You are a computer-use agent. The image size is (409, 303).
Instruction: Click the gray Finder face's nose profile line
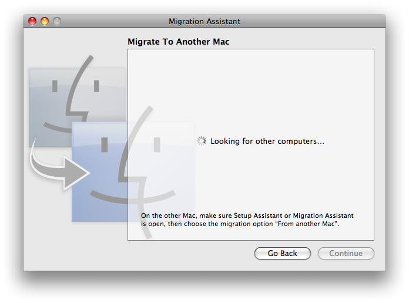point(78,89)
